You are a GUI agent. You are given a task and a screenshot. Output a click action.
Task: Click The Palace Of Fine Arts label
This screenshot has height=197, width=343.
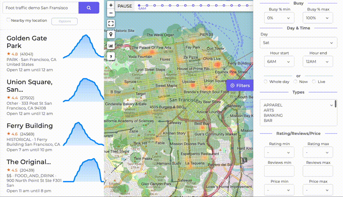(x=152, y=48)
